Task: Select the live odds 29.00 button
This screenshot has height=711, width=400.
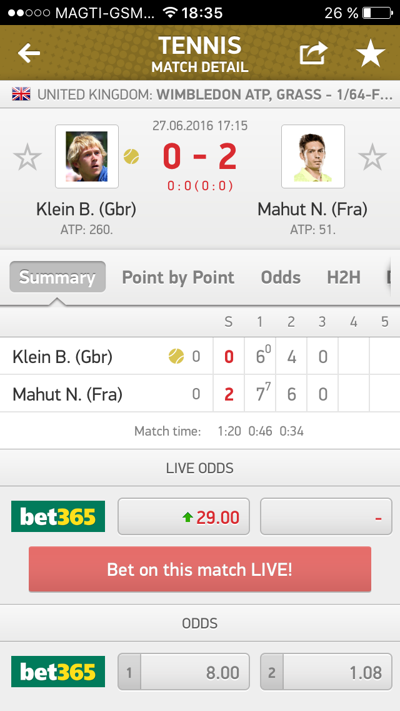Action: coord(184,517)
